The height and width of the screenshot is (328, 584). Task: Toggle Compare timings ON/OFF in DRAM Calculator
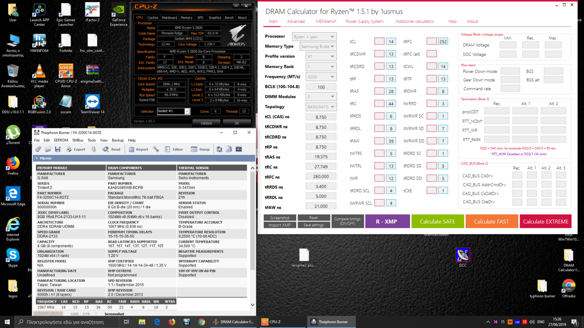pyautogui.click(x=347, y=221)
